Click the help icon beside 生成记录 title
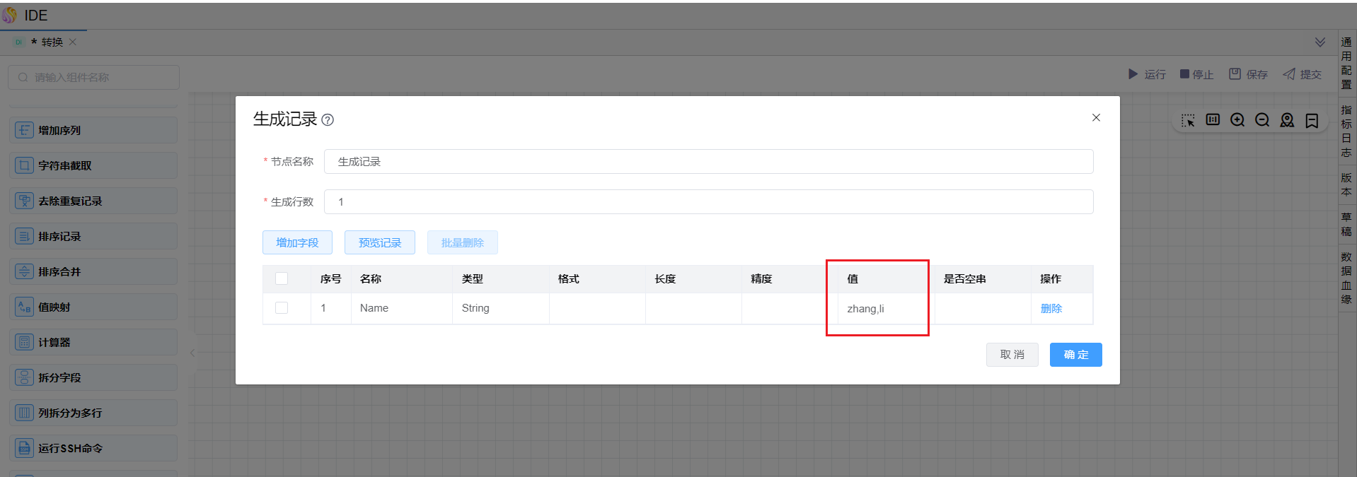The width and height of the screenshot is (1357, 477). click(x=328, y=120)
